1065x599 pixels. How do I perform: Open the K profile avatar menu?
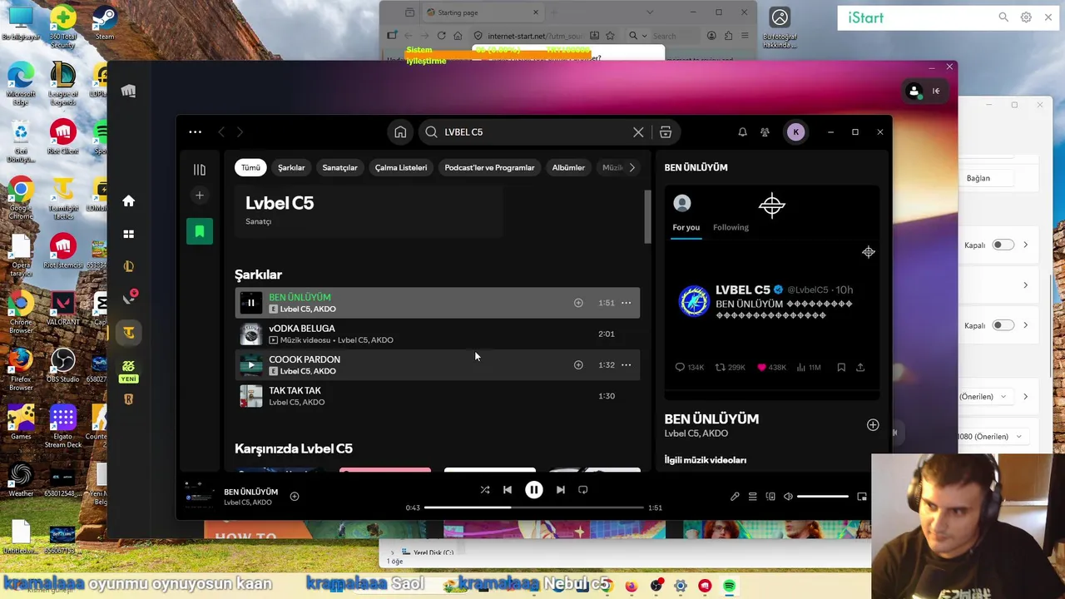coord(795,132)
